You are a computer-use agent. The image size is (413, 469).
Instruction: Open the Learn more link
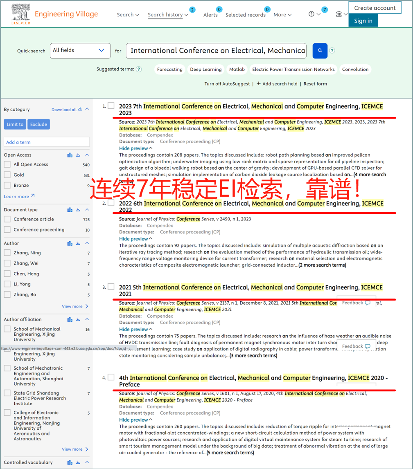pos(19,197)
